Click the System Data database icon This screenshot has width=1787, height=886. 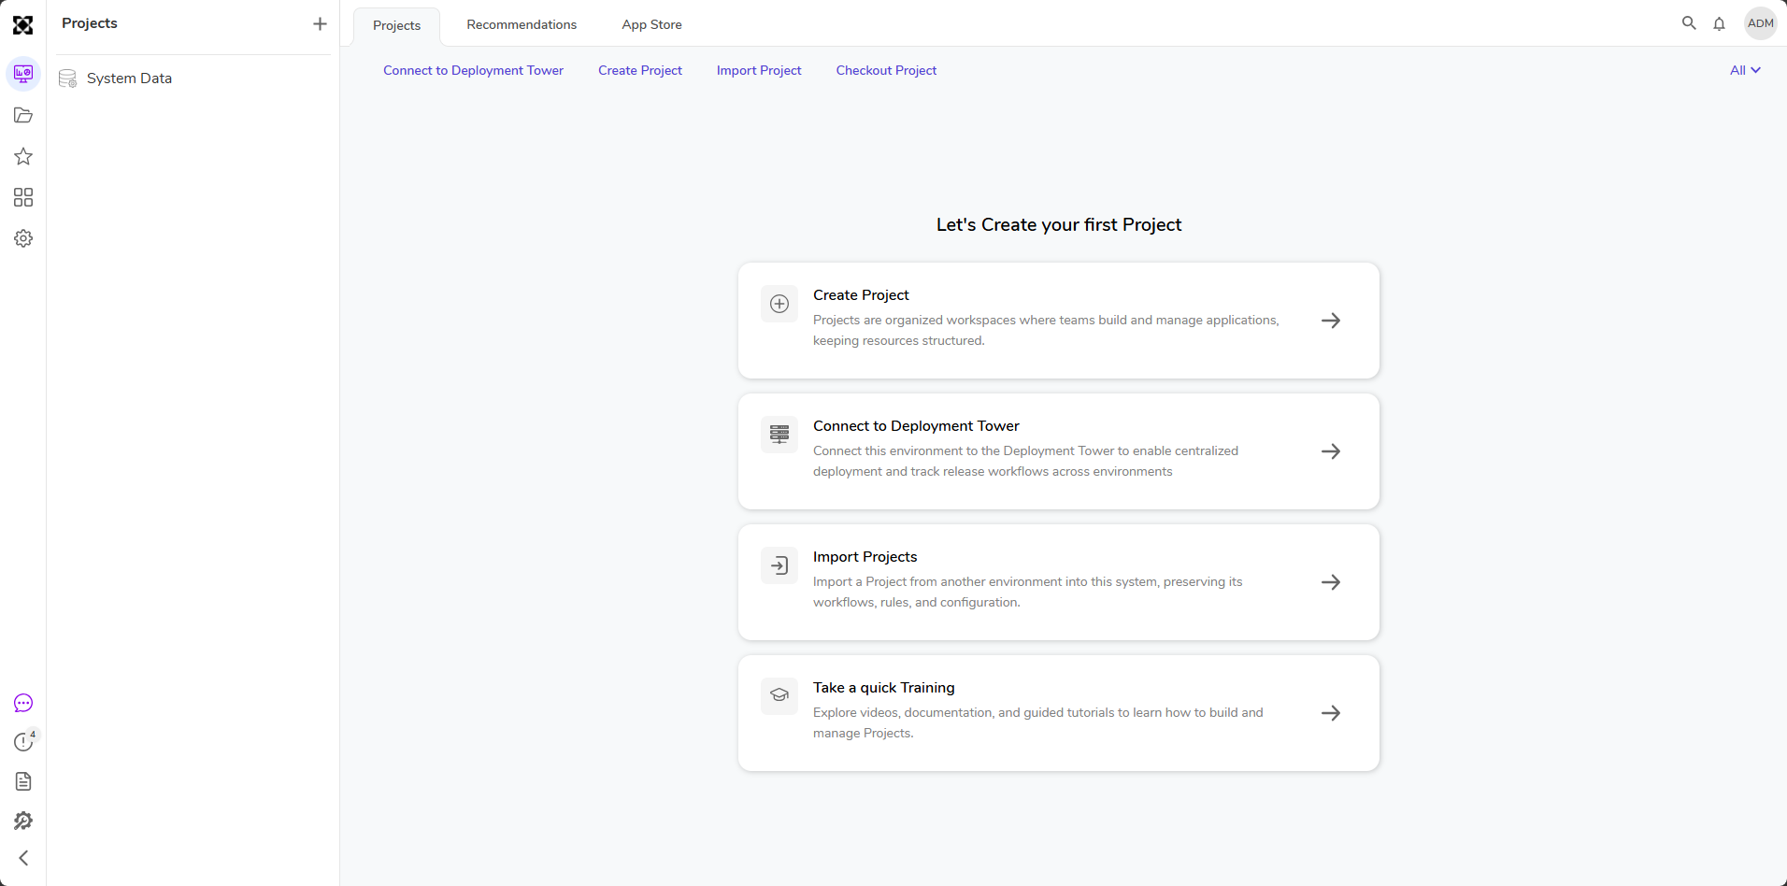[67, 79]
